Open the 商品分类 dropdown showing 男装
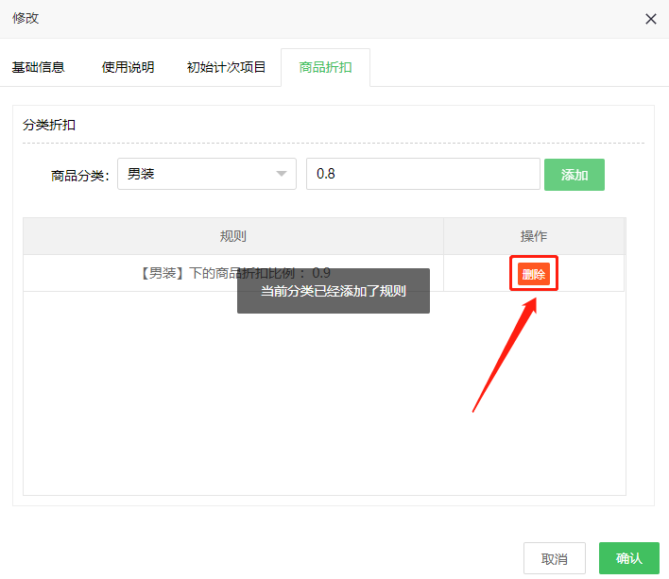Screen dimensions: 669x579 click(198, 174)
